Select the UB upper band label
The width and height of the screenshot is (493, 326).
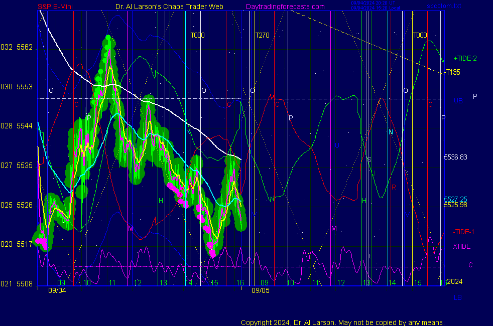[x=458, y=101]
